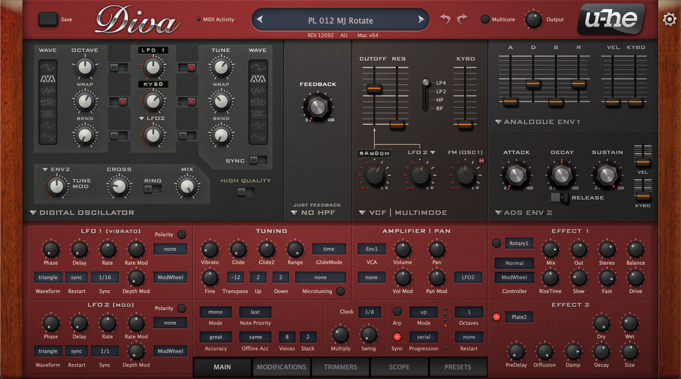Switch to the MAIN tab
Screen dimensions: 681x379
222,367
